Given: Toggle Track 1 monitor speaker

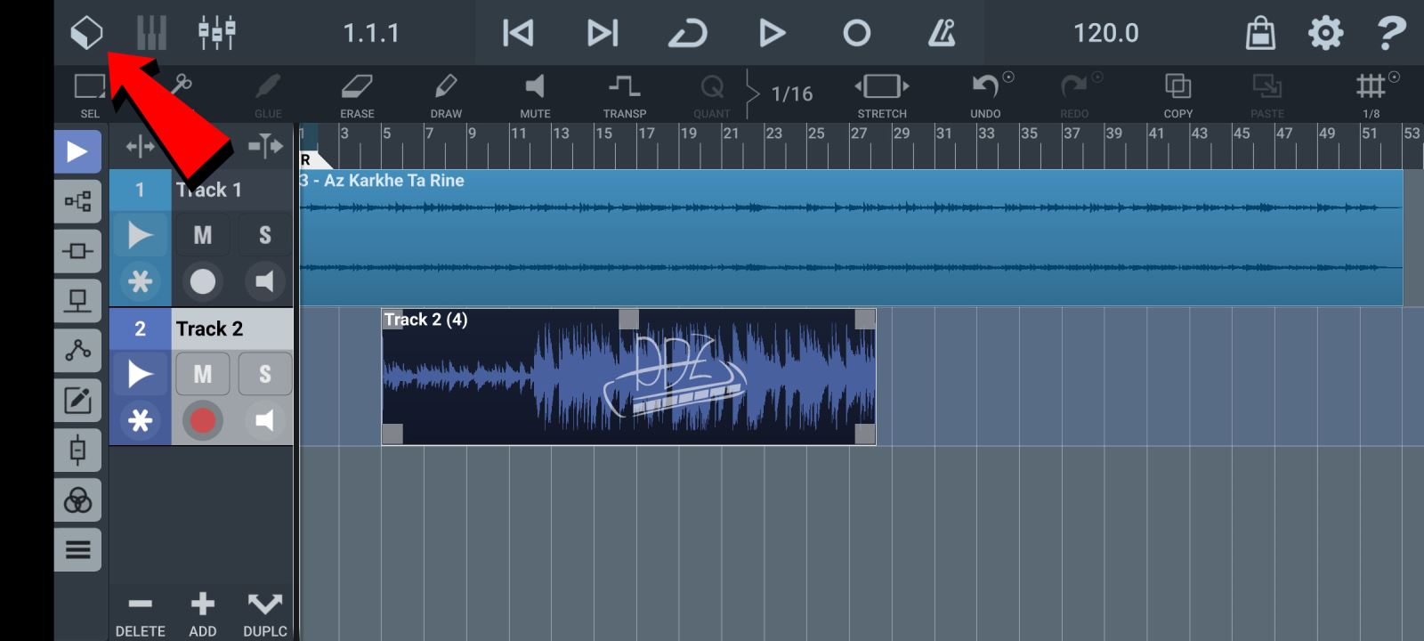Looking at the screenshot, I should tap(264, 281).
